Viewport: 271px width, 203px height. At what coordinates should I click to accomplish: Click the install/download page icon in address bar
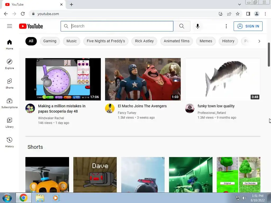221,14
